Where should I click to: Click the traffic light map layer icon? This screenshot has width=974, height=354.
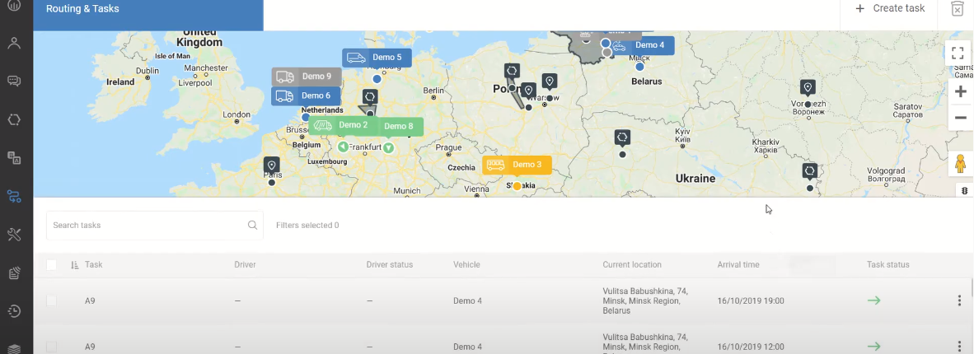(x=965, y=190)
